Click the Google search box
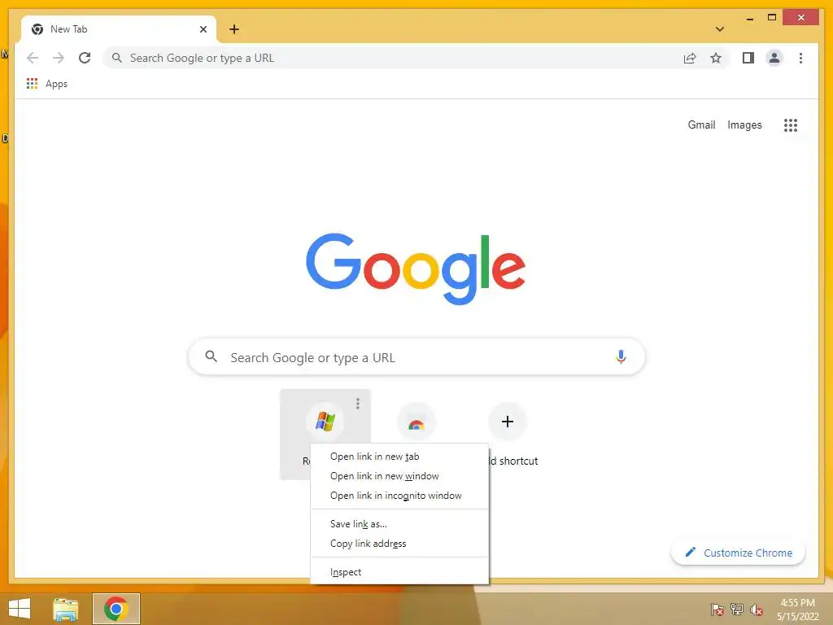 416,356
